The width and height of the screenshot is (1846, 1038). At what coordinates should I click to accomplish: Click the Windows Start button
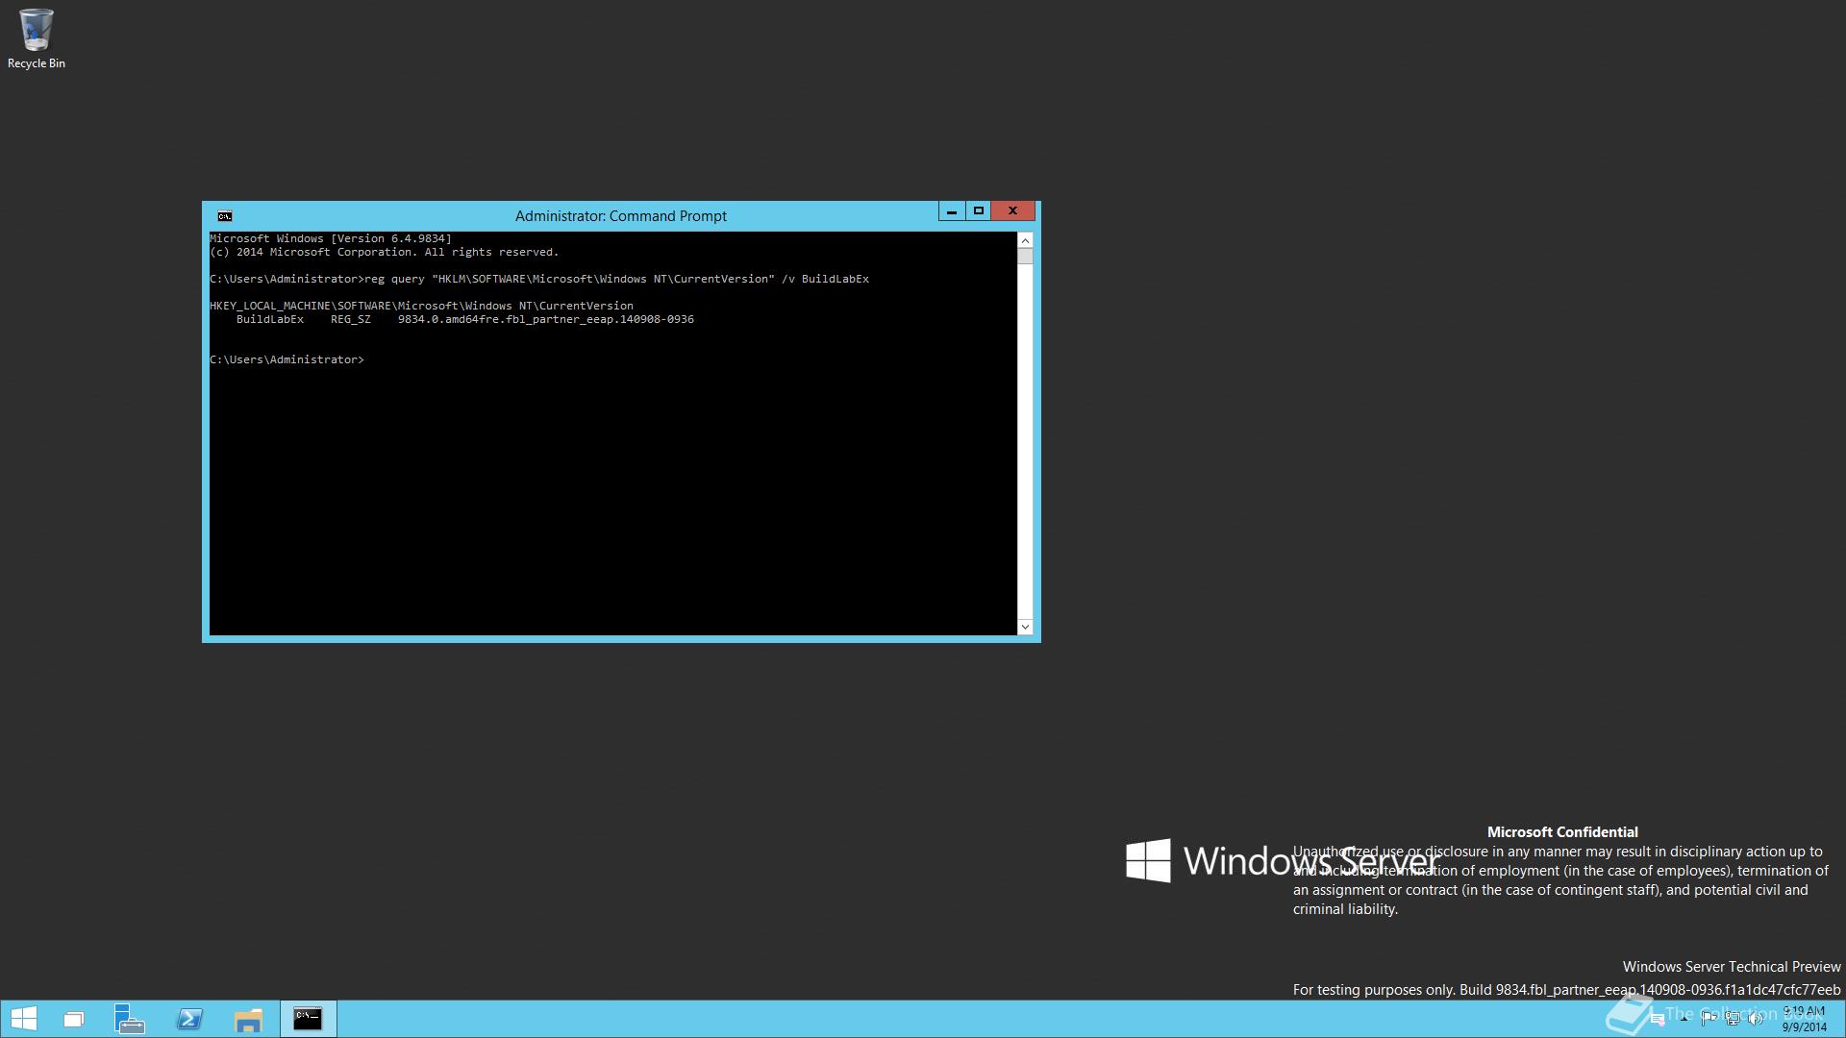pyautogui.click(x=23, y=1019)
